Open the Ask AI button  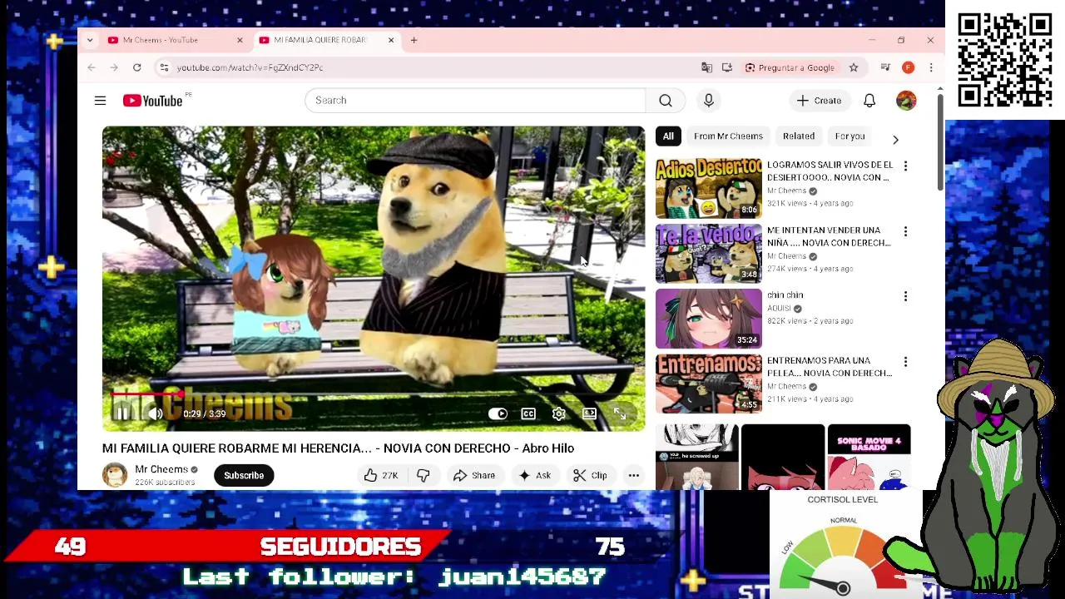click(534, 476)
